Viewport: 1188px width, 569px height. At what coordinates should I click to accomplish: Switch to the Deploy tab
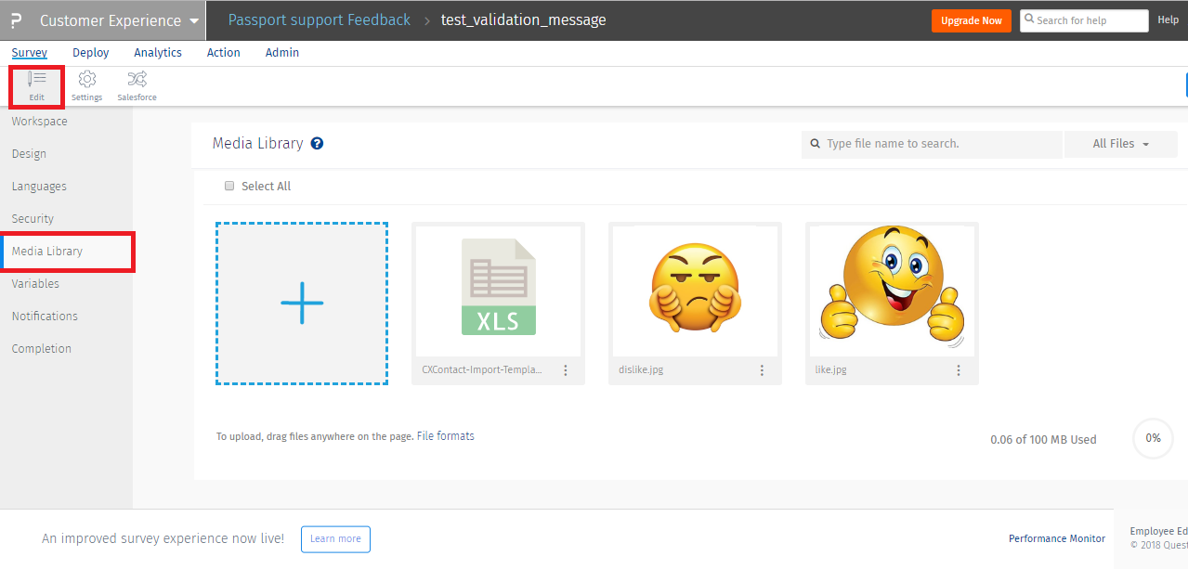[x=91, y=53]
